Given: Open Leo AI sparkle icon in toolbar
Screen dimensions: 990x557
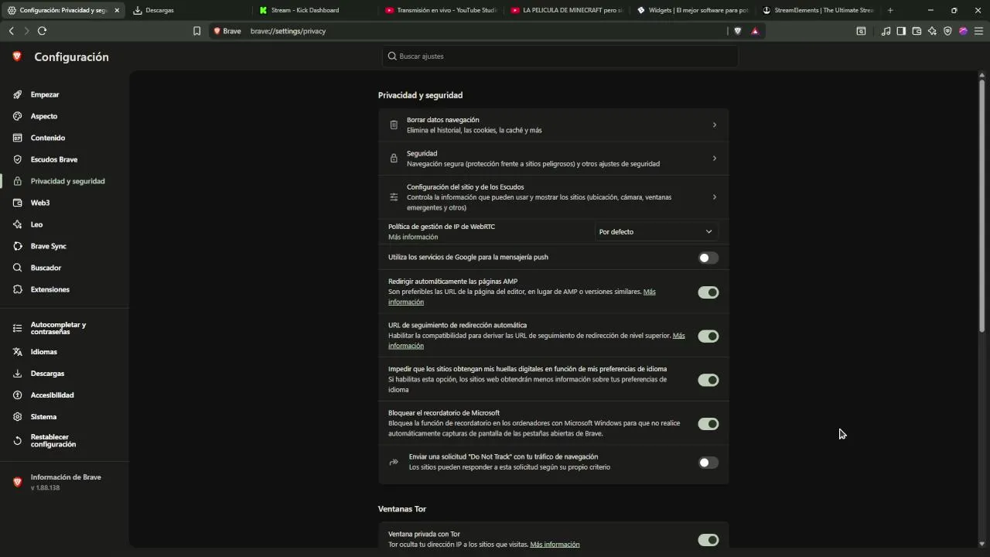Looking at the screenshot, I should coord(932,31).
